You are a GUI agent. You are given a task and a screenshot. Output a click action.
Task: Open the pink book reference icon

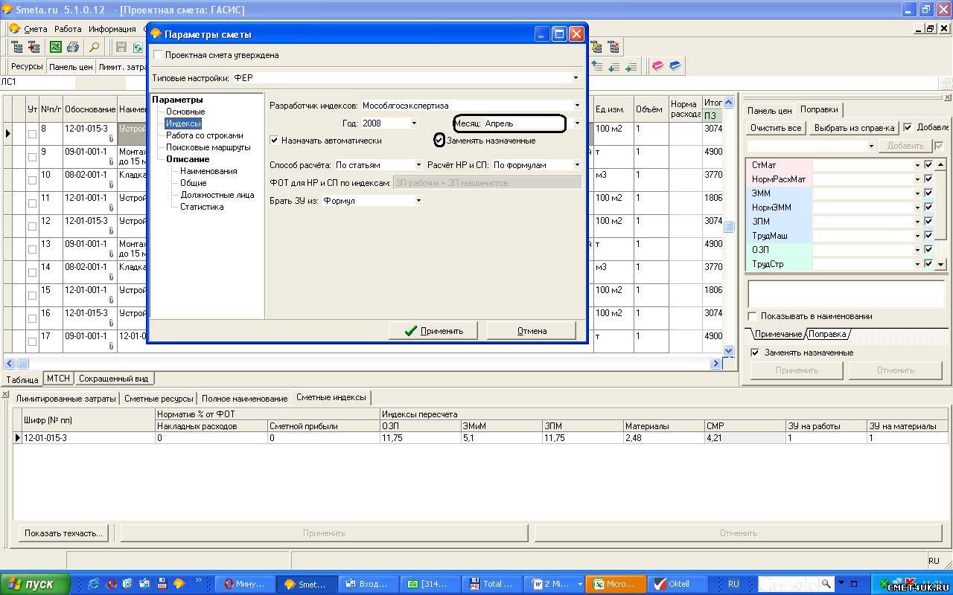pyautogui.click(x=657, y=66)
